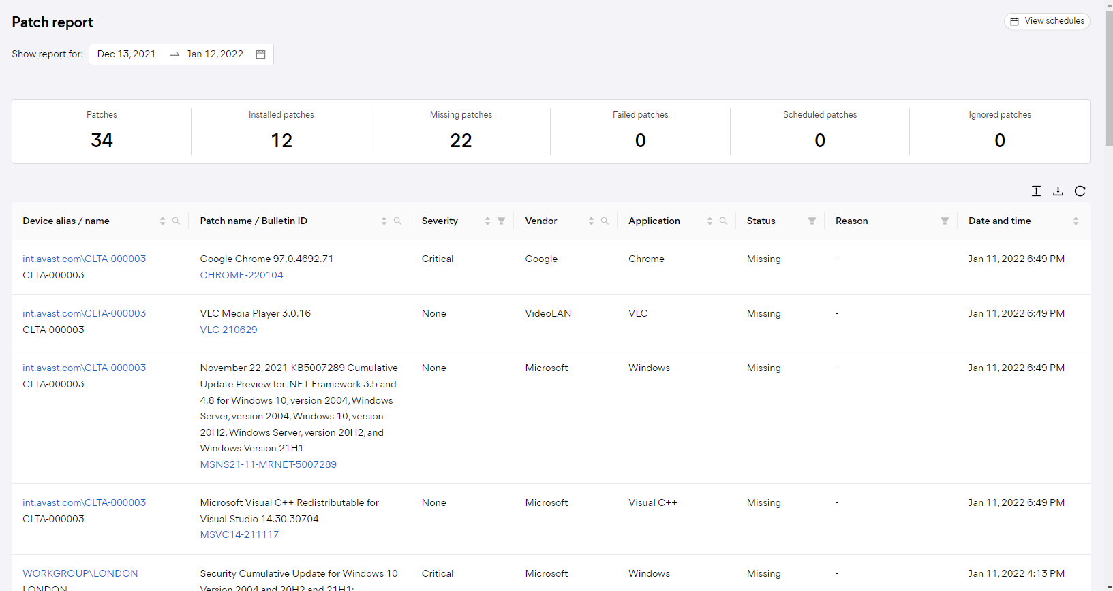Sort the Application column

point(710,221)
